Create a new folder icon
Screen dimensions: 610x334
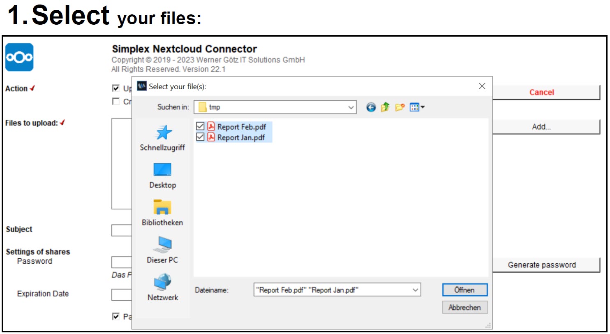point(400,107)
